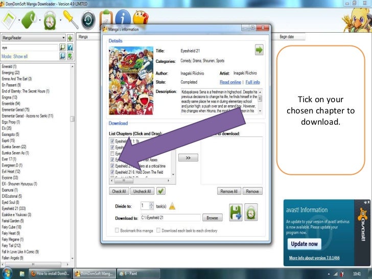Click the blue info toolbar icon
Screen dimensions: 372x279
(x=123, y=17)
